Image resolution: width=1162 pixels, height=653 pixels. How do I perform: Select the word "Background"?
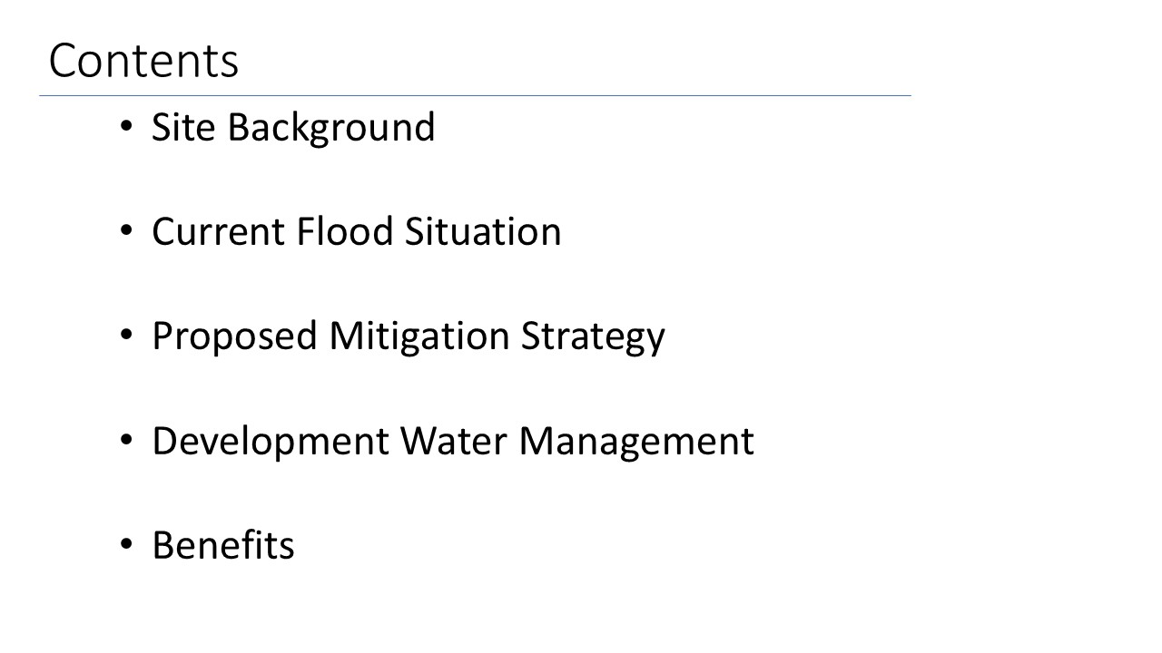point(331,129)
